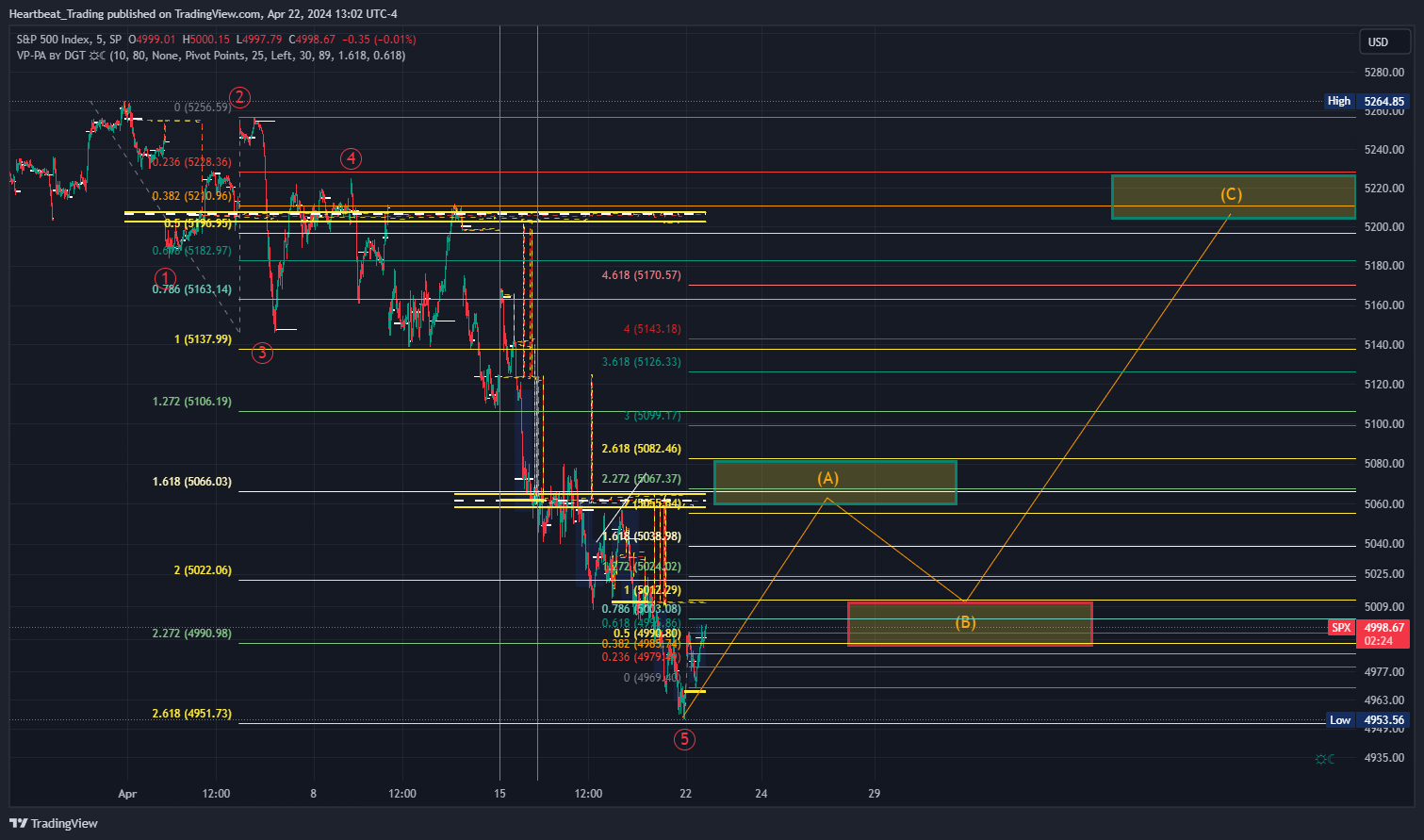Select the VP-PA by DGT indicator legend

tap(211, 56)
